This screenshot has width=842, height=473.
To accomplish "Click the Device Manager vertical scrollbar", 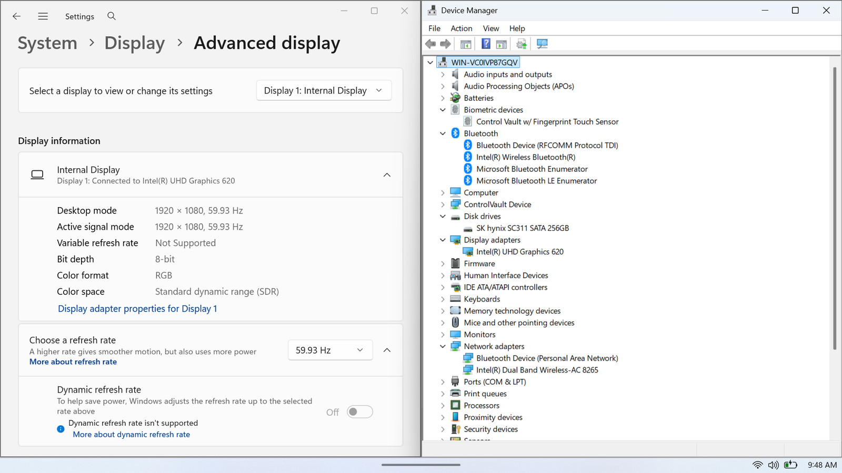I will (835, 208).
